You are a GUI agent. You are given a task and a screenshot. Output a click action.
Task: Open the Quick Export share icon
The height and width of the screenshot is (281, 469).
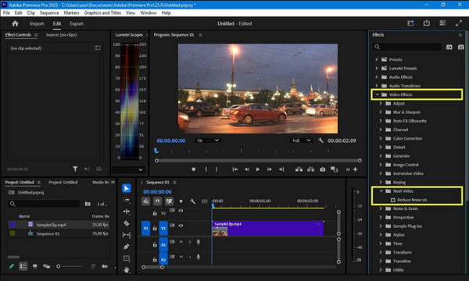[426, 23]
